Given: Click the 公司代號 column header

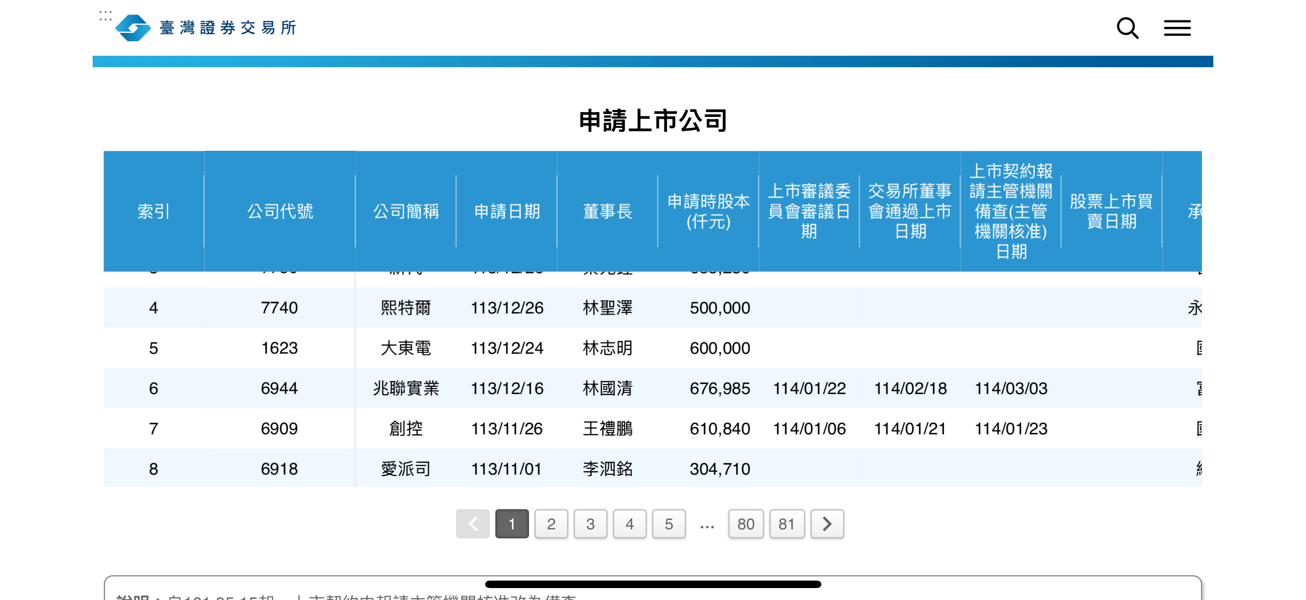Looking at the screenshot, I should tap(280, 211).
